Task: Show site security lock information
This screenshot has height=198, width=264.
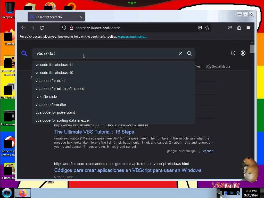Action: point(71,28)
